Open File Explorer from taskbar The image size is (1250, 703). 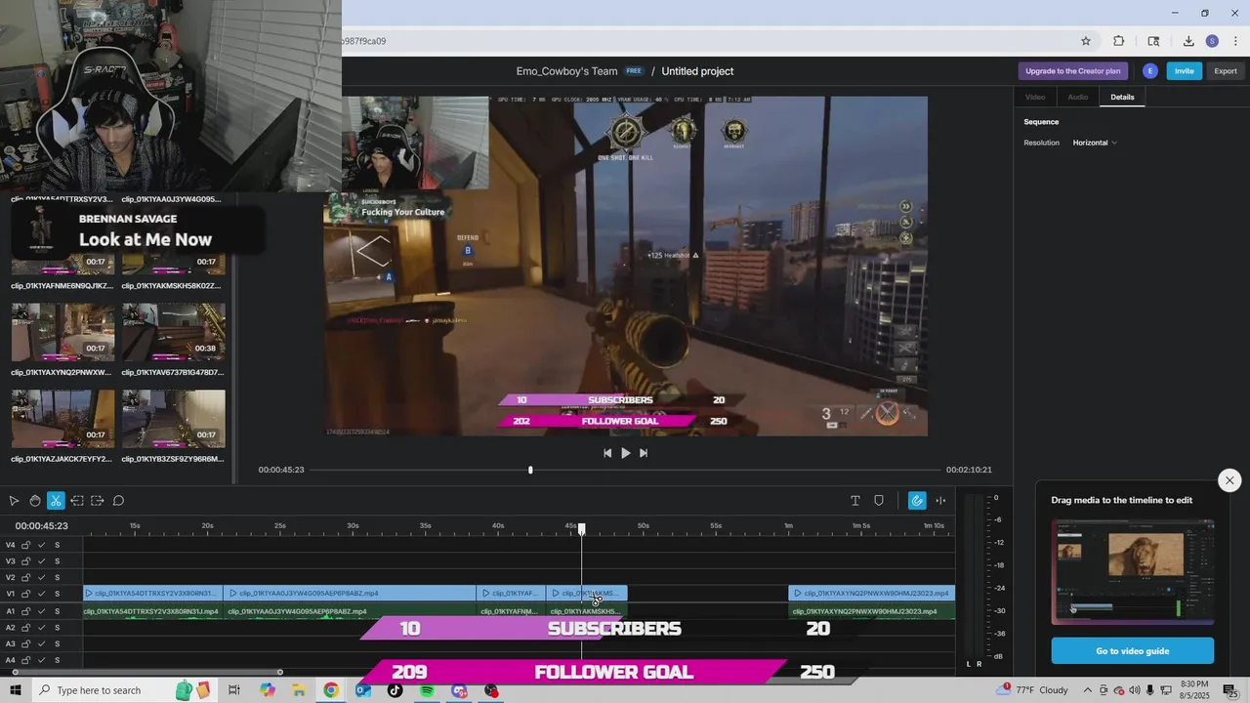(x=299, y=690)
